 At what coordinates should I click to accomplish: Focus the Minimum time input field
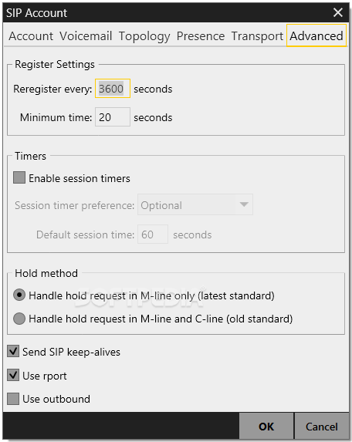(x=113, y=117)
